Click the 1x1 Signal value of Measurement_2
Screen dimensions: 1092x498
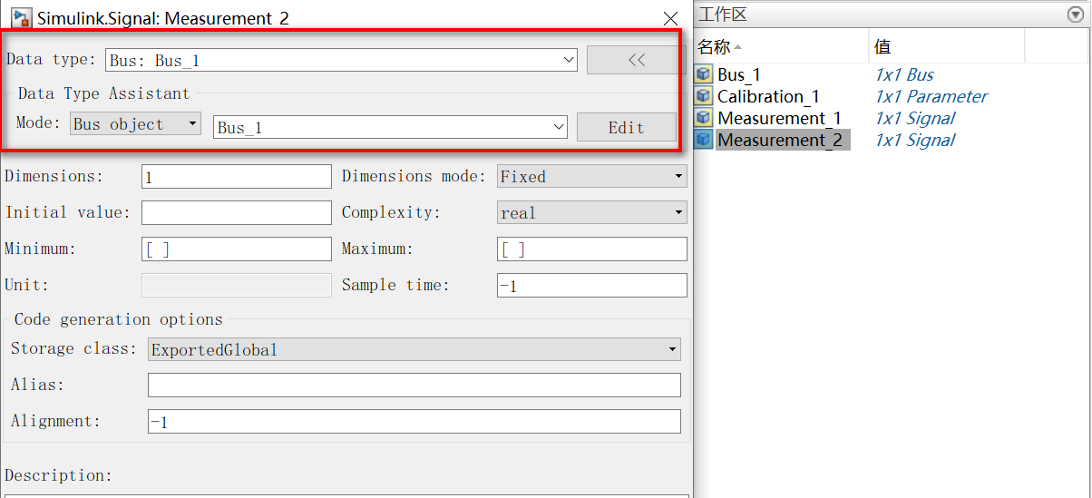[x=915, y=140]
